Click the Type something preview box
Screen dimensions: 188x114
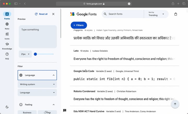[x=38, y=37]
